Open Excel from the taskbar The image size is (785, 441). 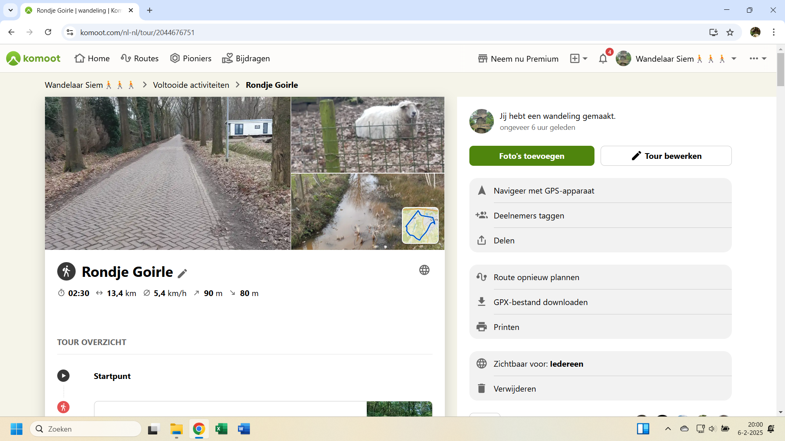[221, 429]
